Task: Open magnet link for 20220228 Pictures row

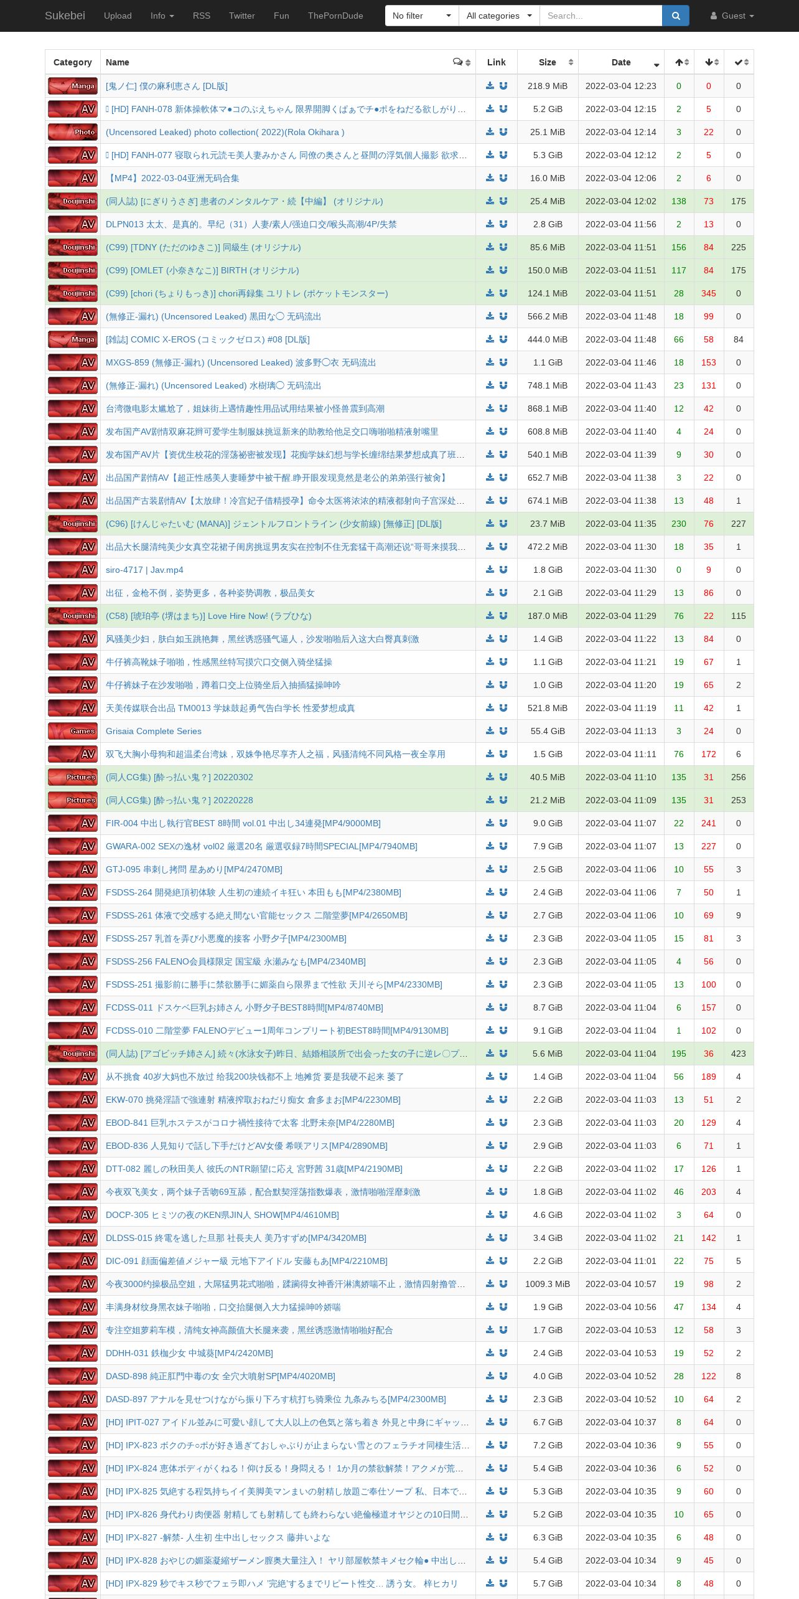Action: click(503, 800)
